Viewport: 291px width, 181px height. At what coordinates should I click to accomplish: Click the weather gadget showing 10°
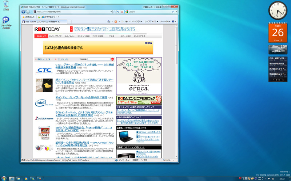coord(278,50)
